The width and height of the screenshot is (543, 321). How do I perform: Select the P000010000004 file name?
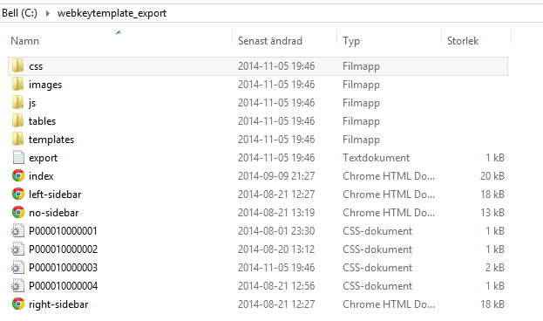pyautogui.click(x=63, y=286)
